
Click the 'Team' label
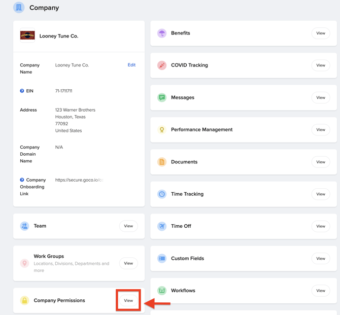40,226
